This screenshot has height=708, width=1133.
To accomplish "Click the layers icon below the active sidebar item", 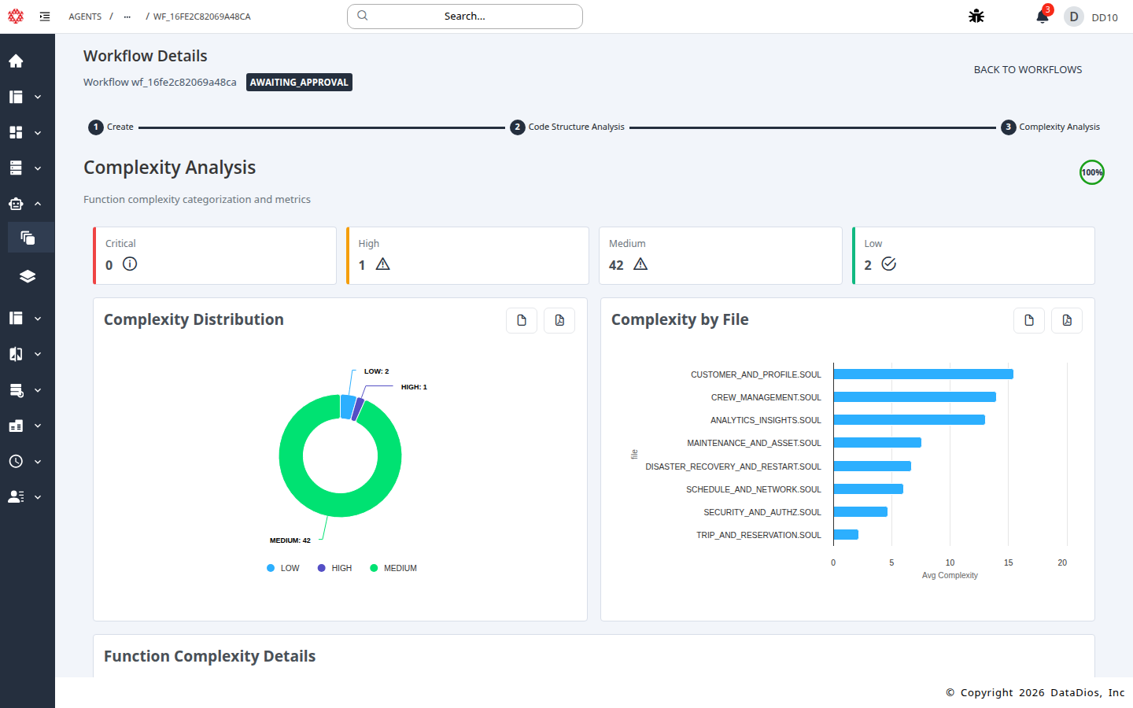I will point(27,276).
